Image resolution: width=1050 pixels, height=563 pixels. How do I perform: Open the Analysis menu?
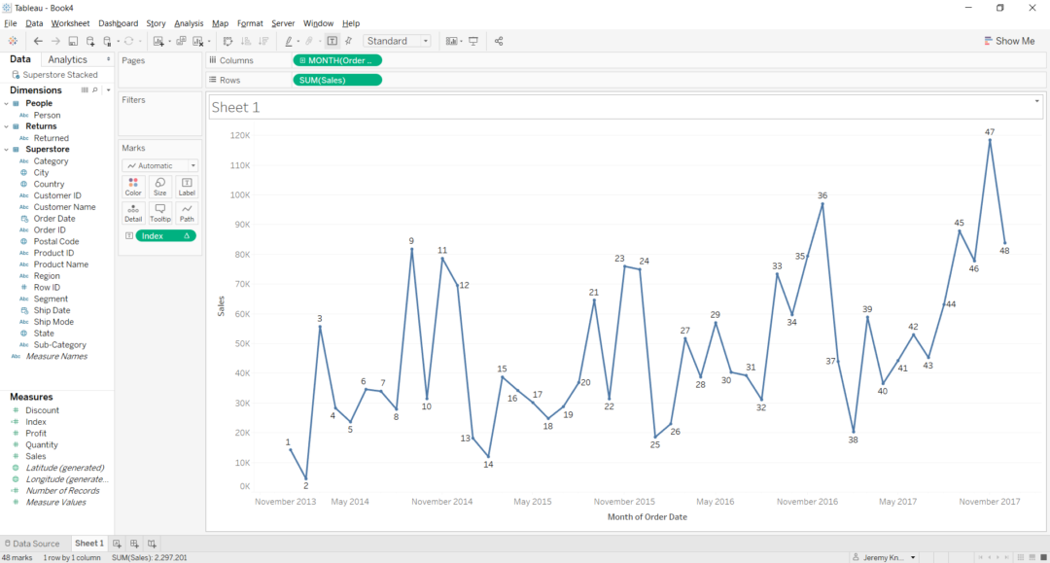click(x=188, y=22)
